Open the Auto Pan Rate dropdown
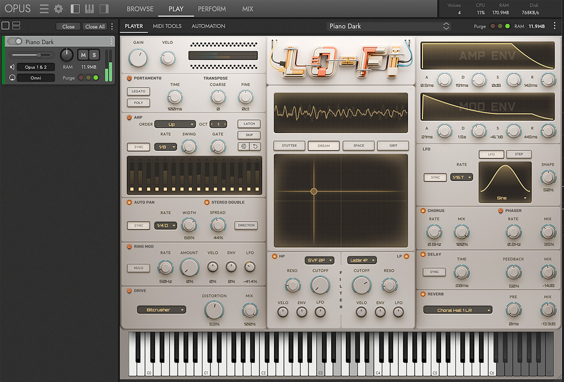The height and width of the screenshot is (382, 564). point(165,225)
